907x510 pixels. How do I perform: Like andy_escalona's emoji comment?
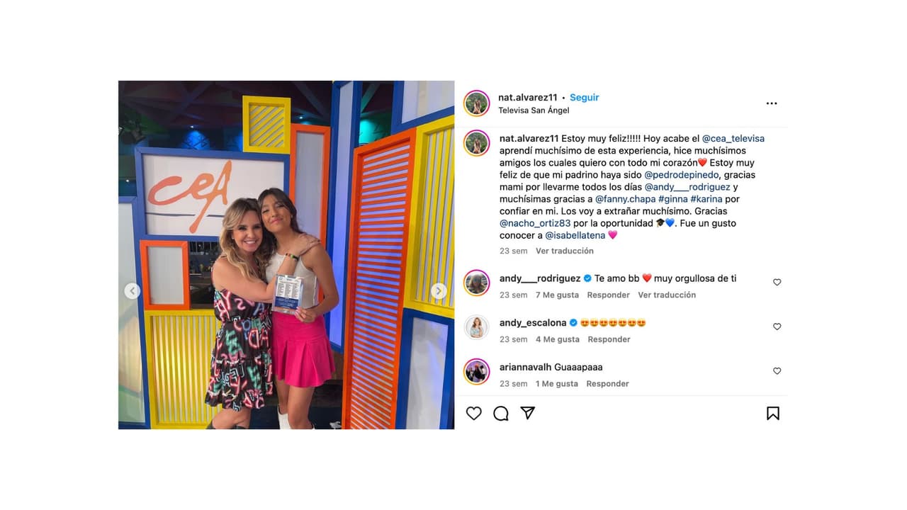point(777,327)
